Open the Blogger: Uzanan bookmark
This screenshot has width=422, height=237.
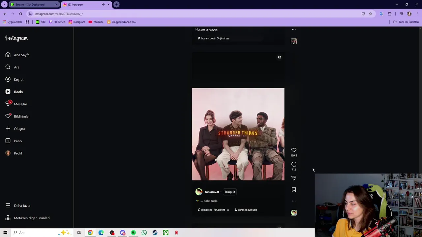click(x=122, y=22)
